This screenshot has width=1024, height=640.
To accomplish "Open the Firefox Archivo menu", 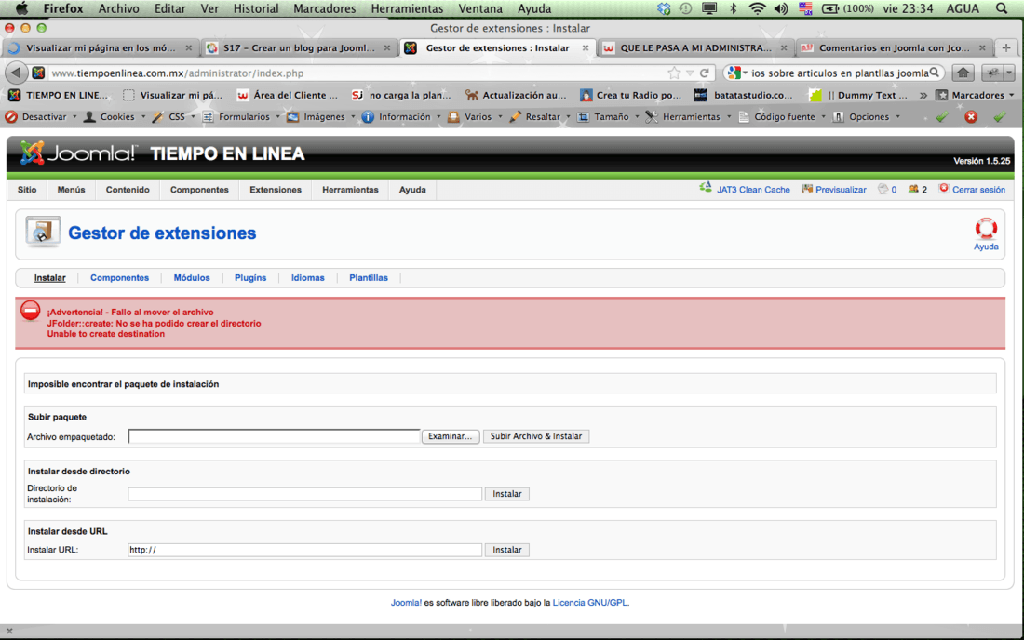I will point(118,8).
